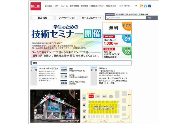This screenshot has height=124, width=187.
Task: Click the ロームブース(ブースNO.6K177) text
Action: (113, 81)
